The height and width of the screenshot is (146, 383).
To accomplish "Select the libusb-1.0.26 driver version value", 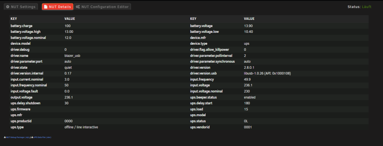I will [x=267, y=73].
